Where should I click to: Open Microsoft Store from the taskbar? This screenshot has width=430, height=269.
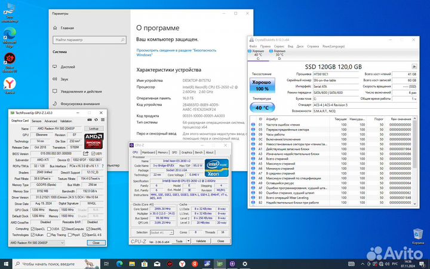point(145,264)
